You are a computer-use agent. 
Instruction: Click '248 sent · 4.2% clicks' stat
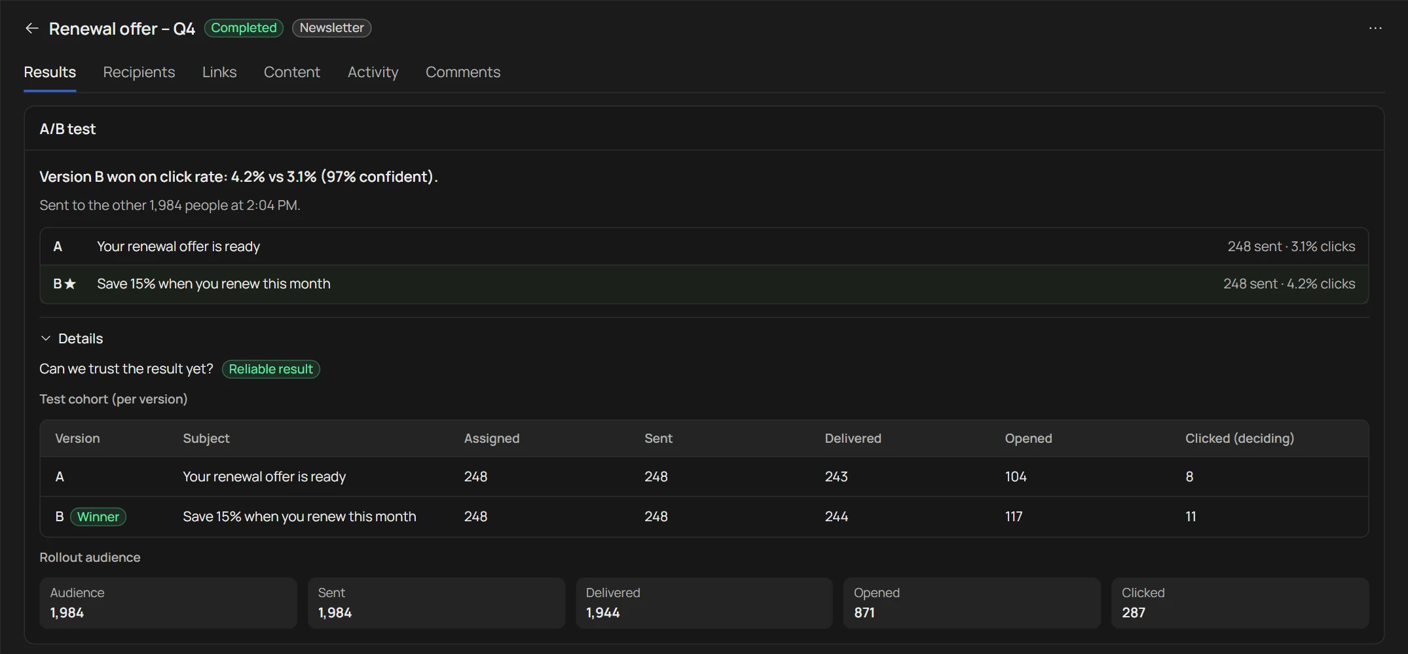[1289, 284]
